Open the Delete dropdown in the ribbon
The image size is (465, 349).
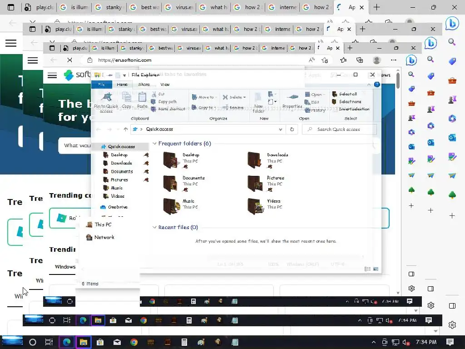tap(234, 97)
